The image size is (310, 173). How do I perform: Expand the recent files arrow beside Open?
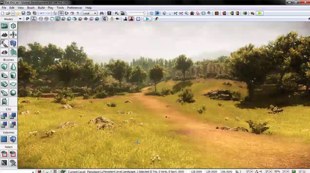[x=13, y=13]
